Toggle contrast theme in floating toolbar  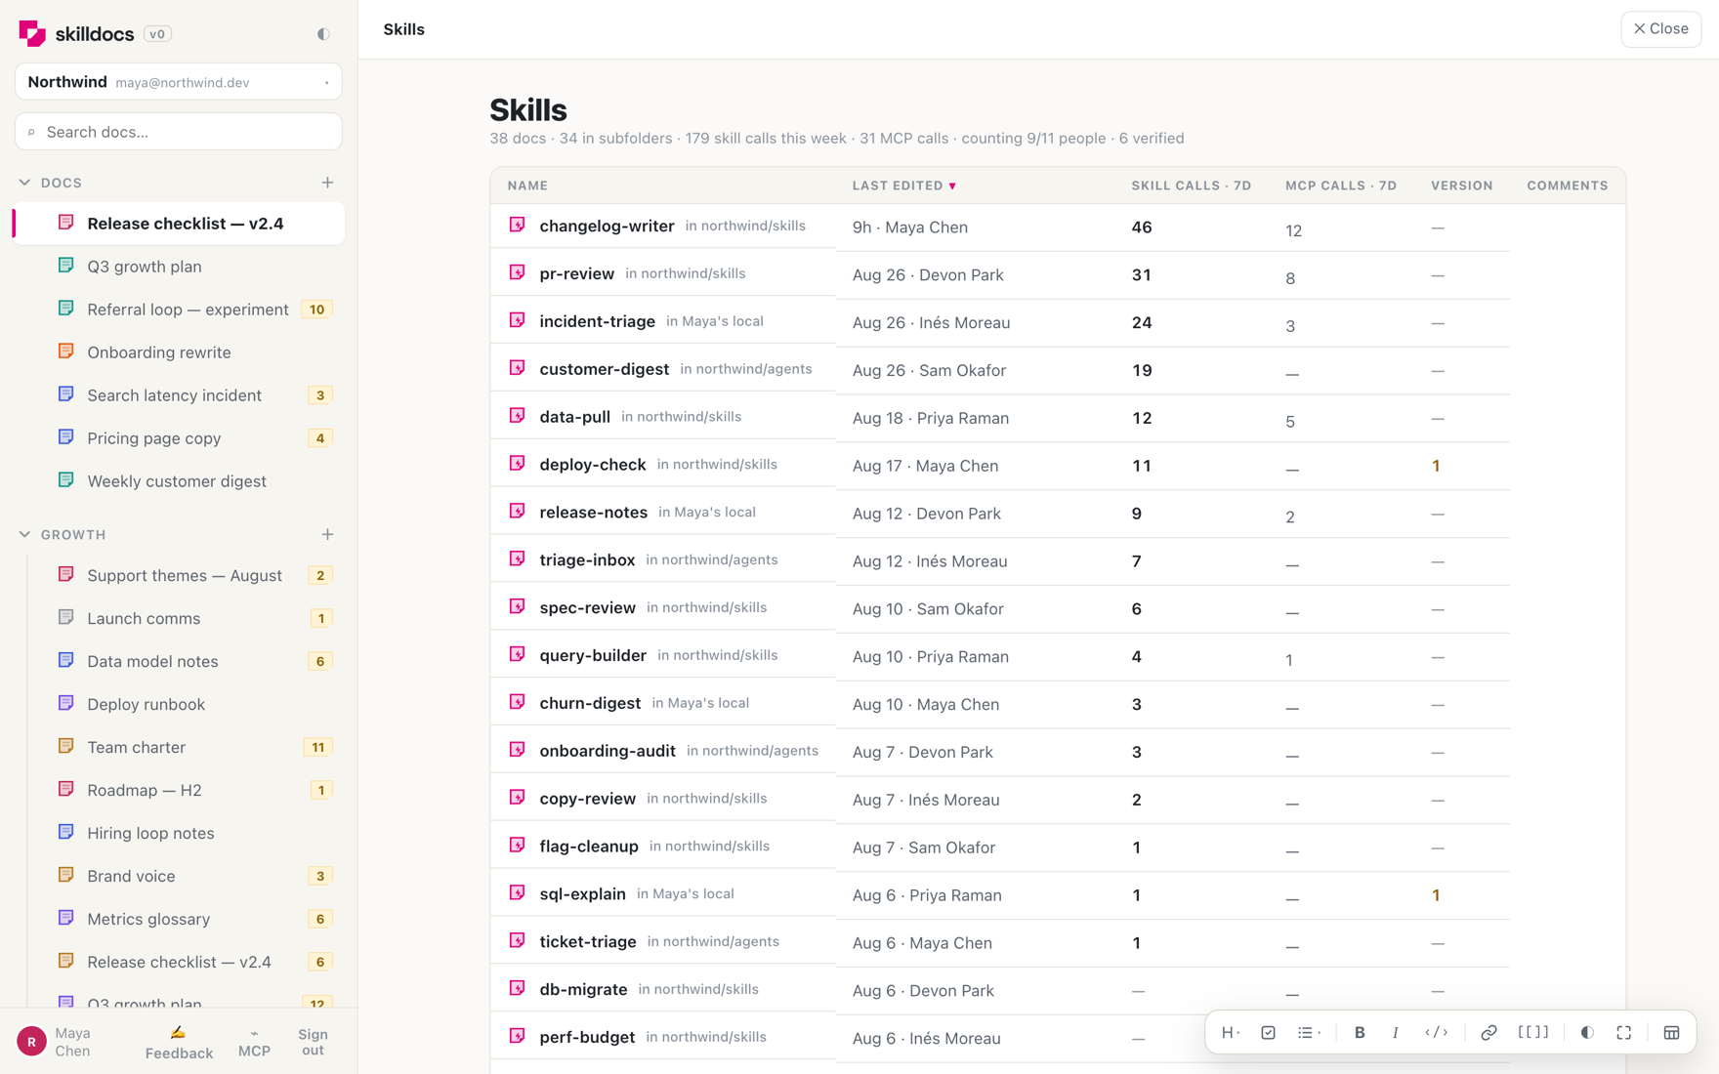1587,1033
